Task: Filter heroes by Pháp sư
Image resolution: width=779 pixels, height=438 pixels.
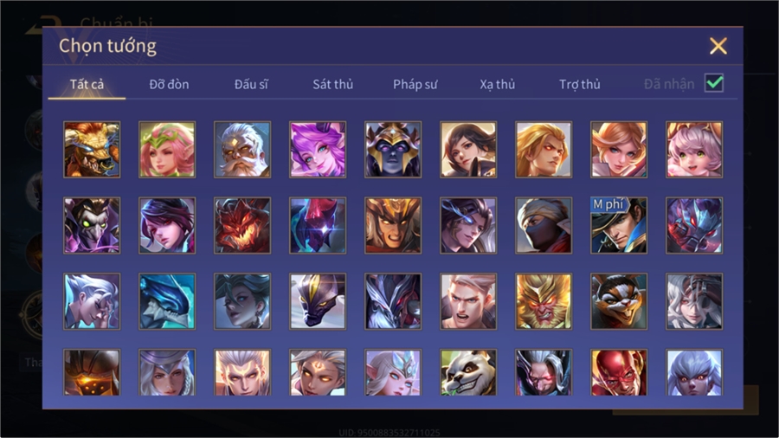Action: tap(415, 85)
